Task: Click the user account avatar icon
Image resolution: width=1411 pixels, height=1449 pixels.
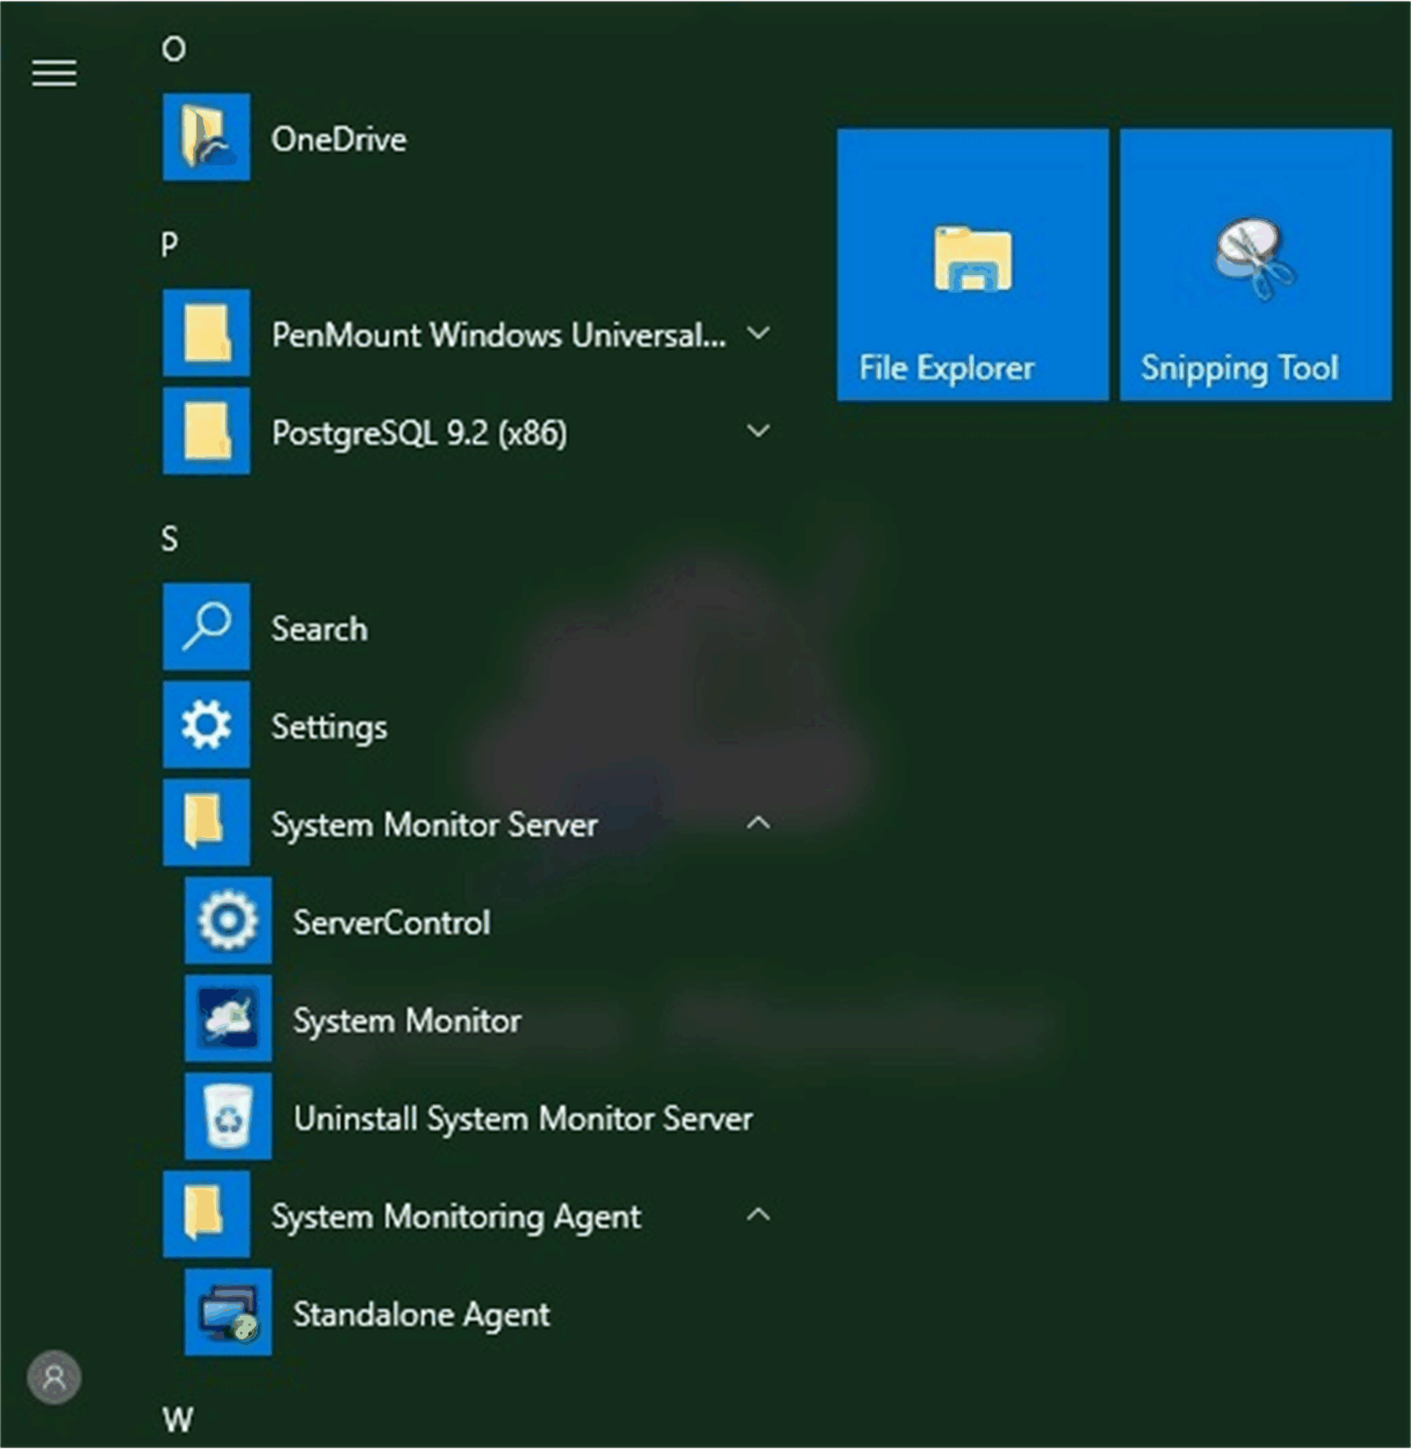Action: click(54, 1378)
